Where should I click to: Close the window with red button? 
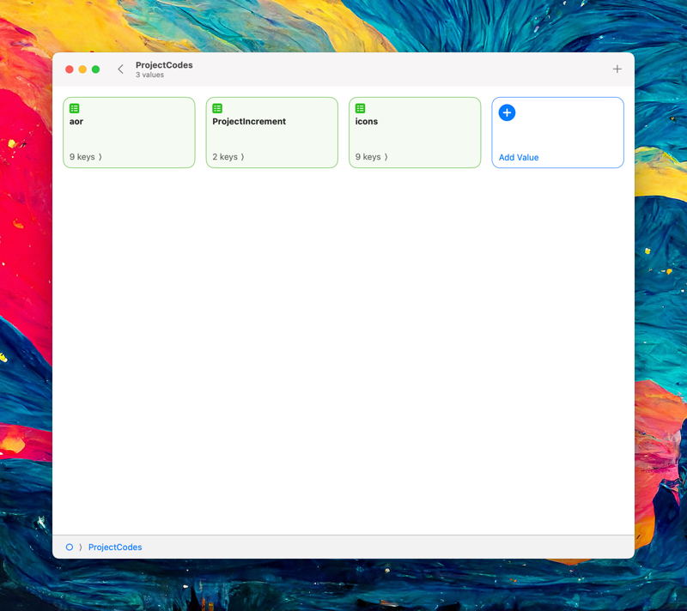70,70
